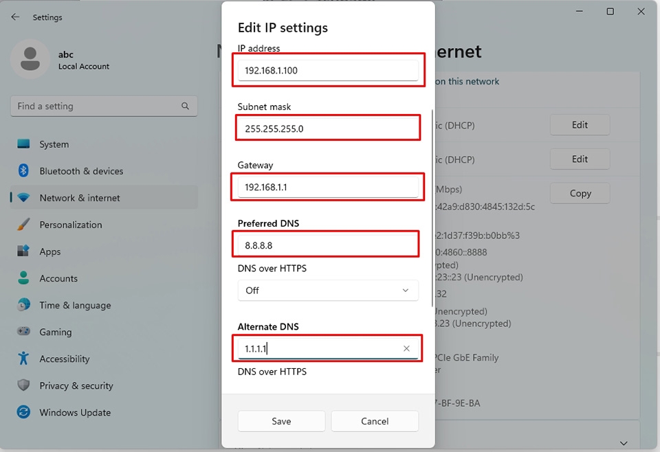Open the System settings icon

[x=23, y=144]
